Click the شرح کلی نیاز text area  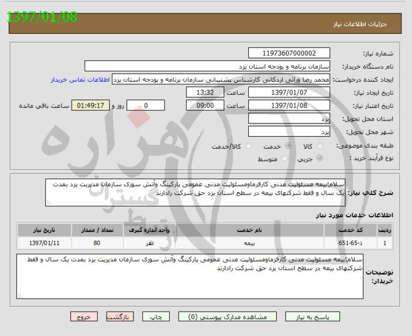click(x=195, y=193)
